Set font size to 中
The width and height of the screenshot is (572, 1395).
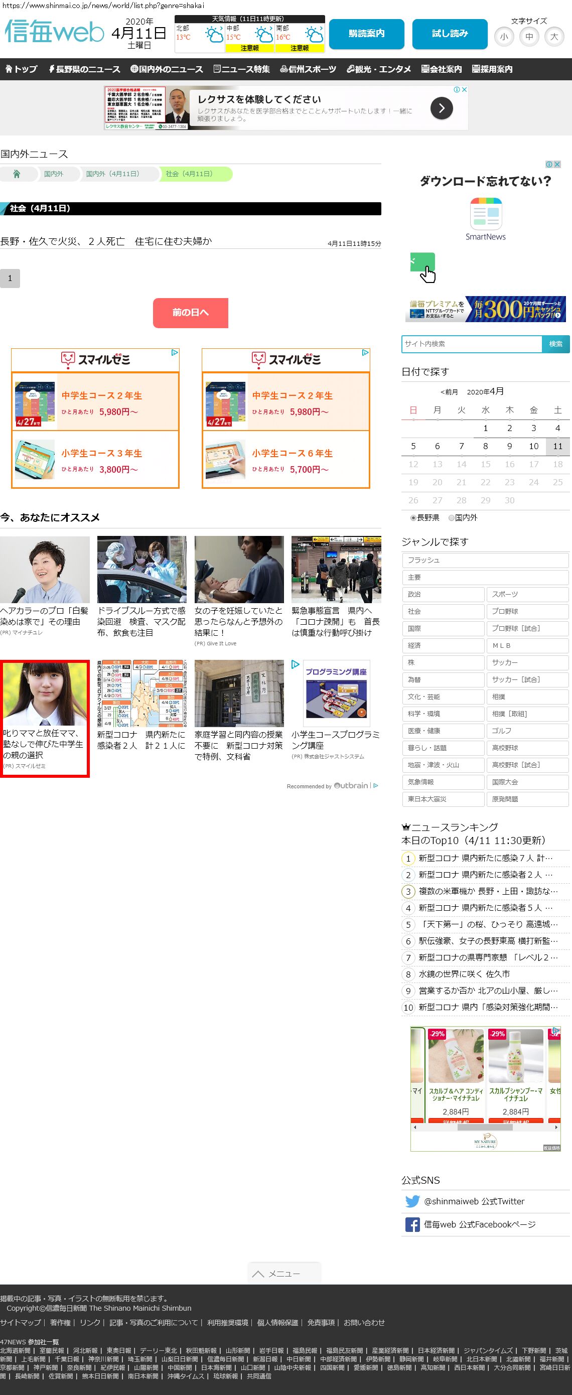pyautogui.click(x=529, y=37)
